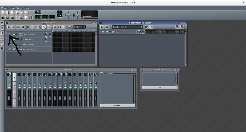Play the beat in Beat+Bassline Editor
246x132 pixels.
point(102,27)
